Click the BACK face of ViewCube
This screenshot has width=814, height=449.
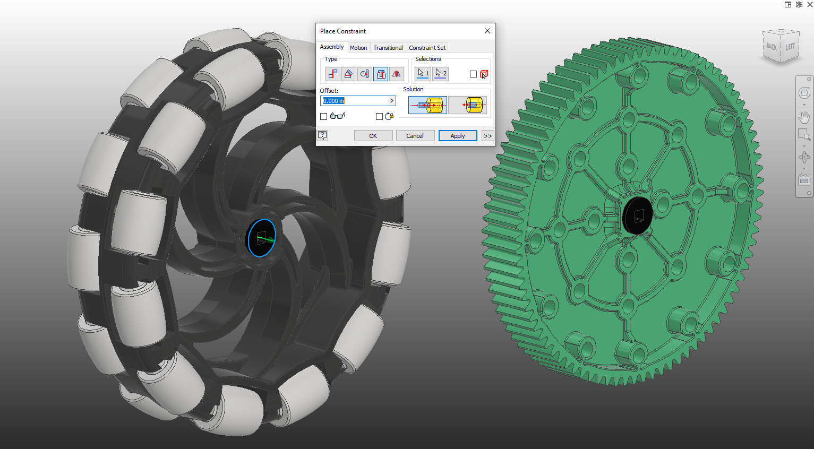(x=771, y=47)
